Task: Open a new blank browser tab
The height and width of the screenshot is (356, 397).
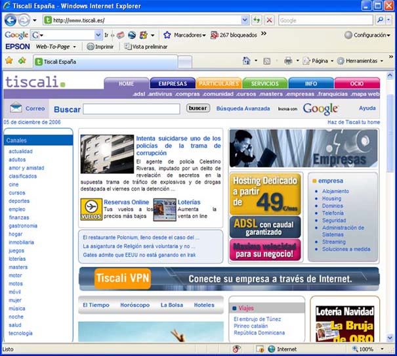Action: point(184,62)
